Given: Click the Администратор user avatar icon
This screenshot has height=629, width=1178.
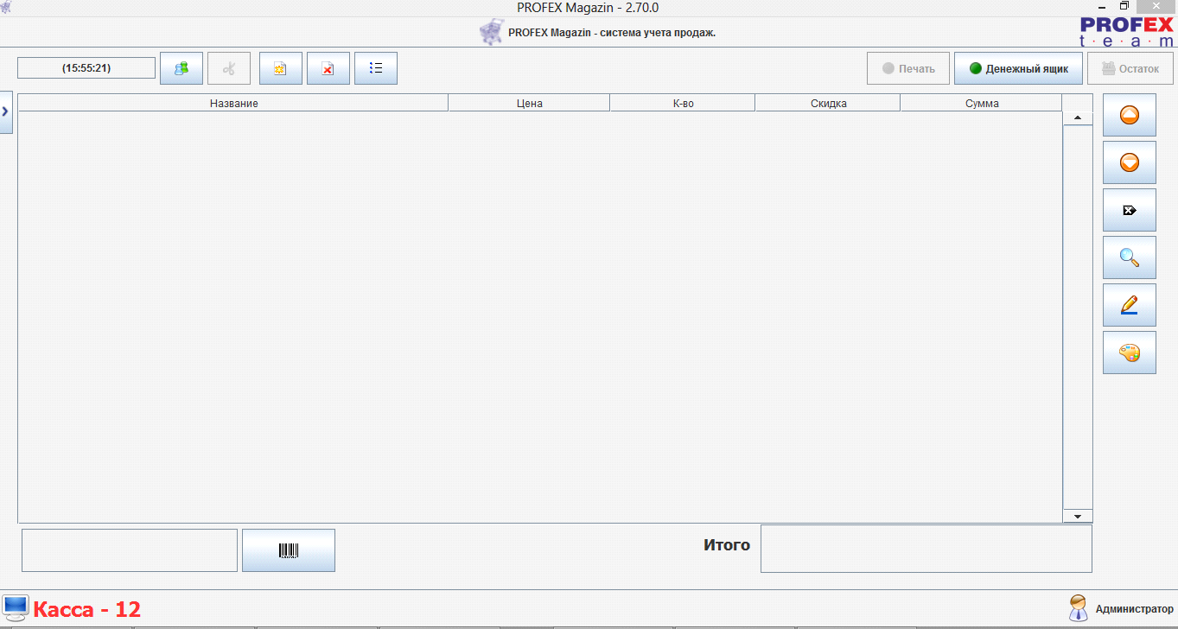Looking at the screenshot, I should (x=1078, y=608).
